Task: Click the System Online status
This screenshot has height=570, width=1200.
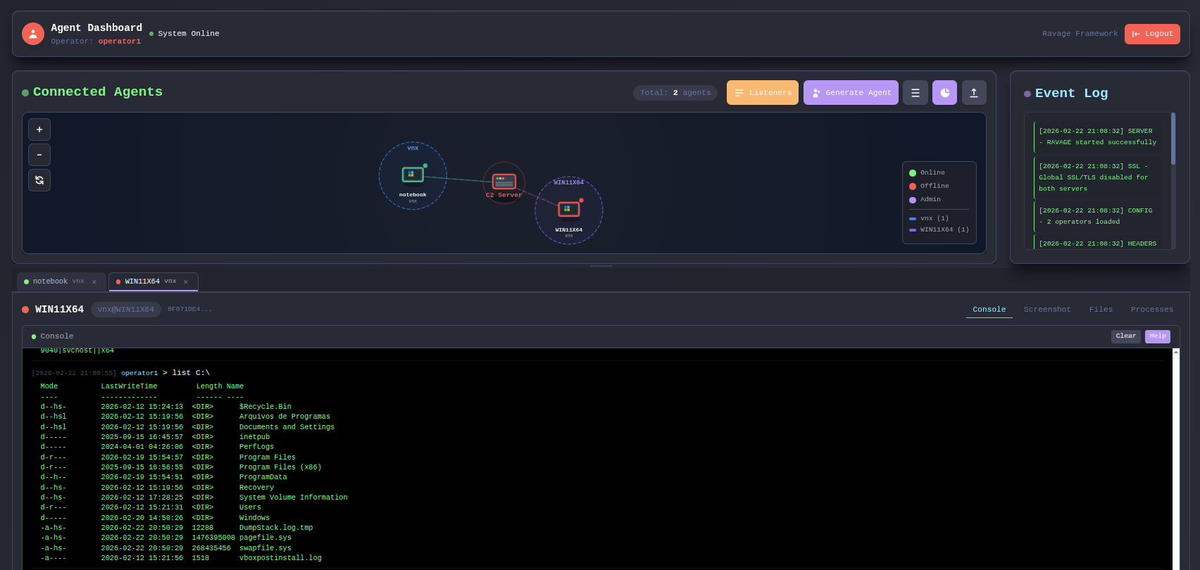Action: 184,34
